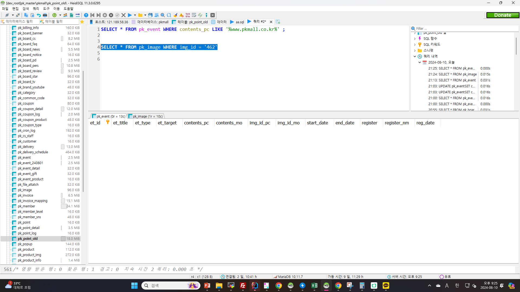Show the pk_image result tab

146,116
